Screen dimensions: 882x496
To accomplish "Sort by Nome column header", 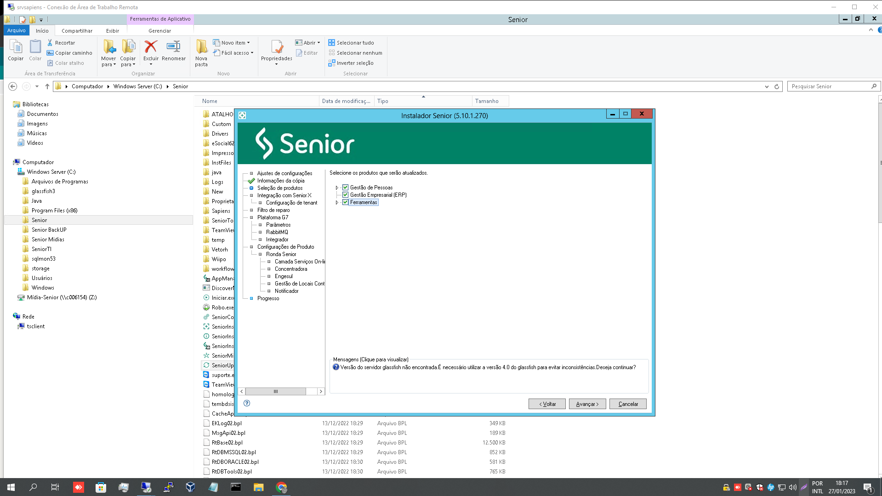I will point(257,101).
